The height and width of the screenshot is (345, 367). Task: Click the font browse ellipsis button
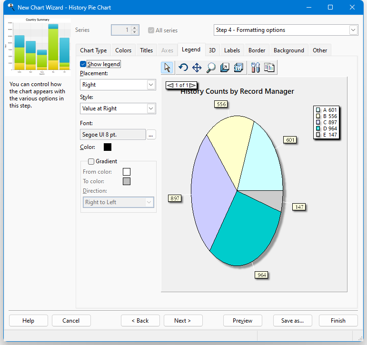tap(151, 135)
